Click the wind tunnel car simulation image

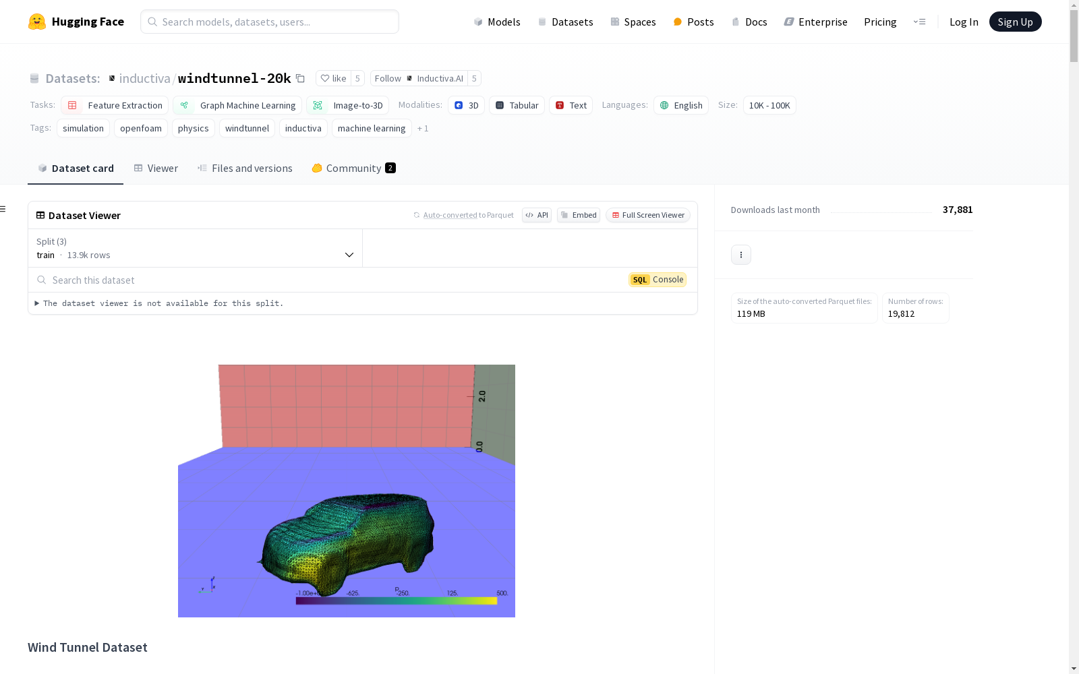point(347,491)
